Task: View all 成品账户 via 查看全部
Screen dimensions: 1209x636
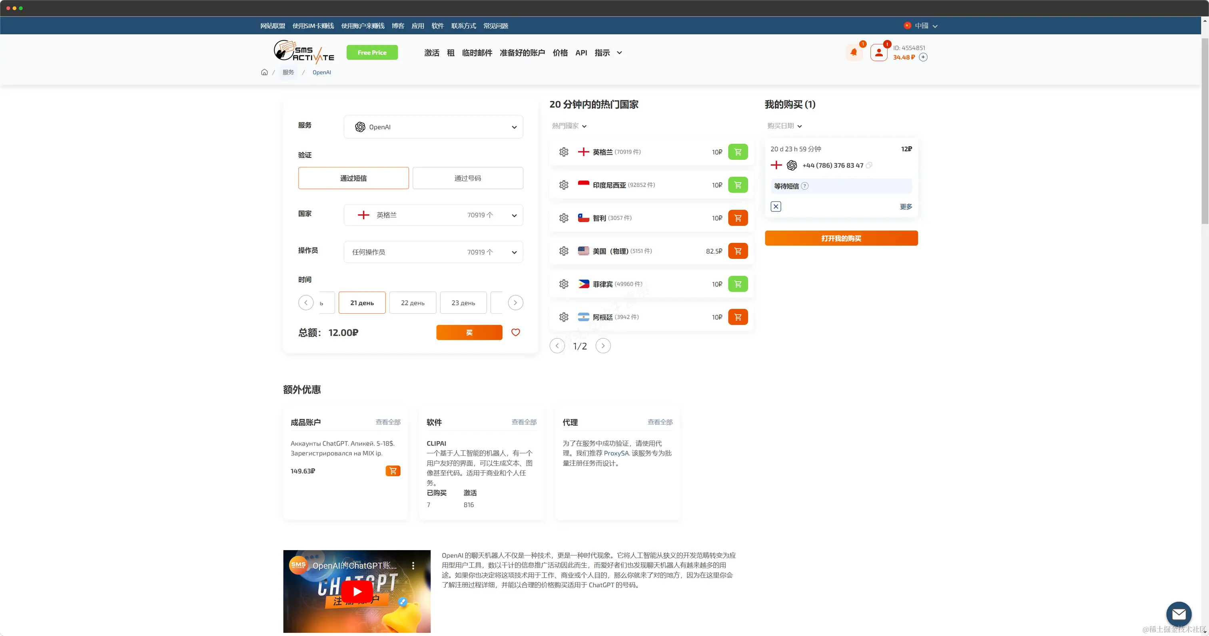Action: pyautogui.click(x=388, y=422)
